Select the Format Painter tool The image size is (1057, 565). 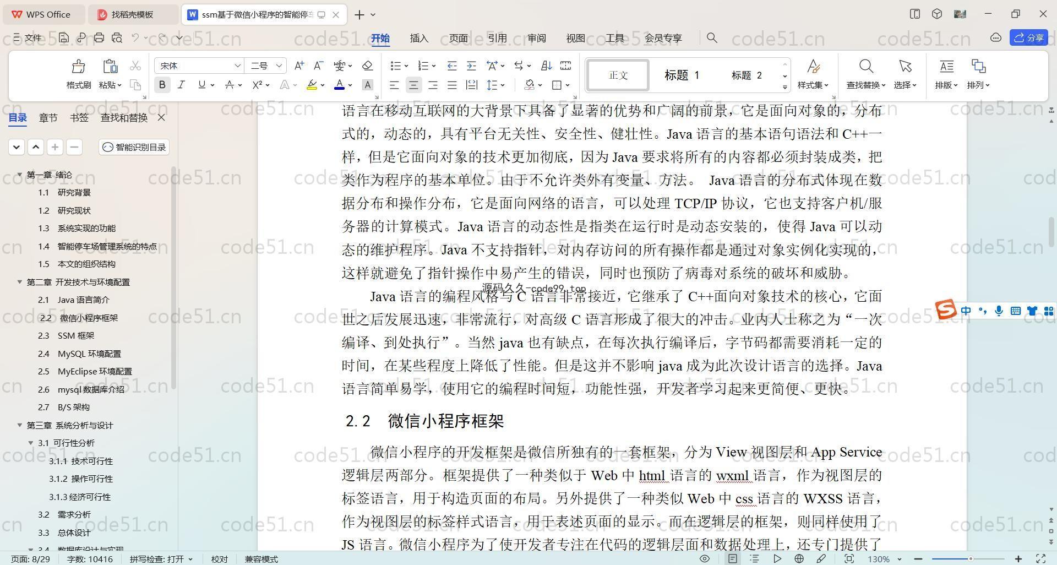coord(78,74)
